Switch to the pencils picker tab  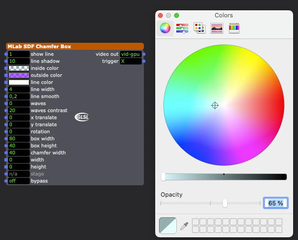pos(234,28)
